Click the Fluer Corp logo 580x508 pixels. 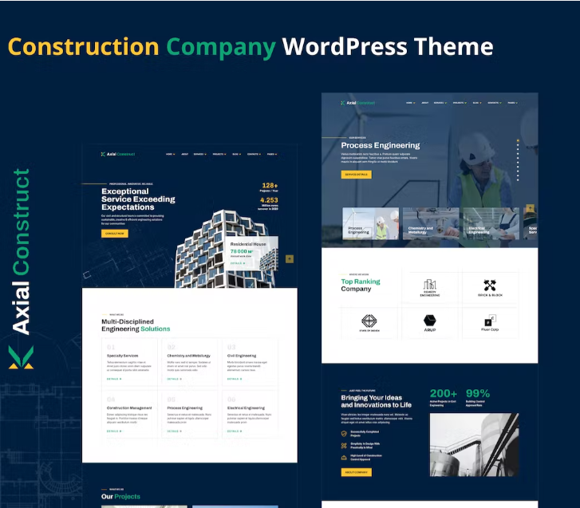point(490,321)
